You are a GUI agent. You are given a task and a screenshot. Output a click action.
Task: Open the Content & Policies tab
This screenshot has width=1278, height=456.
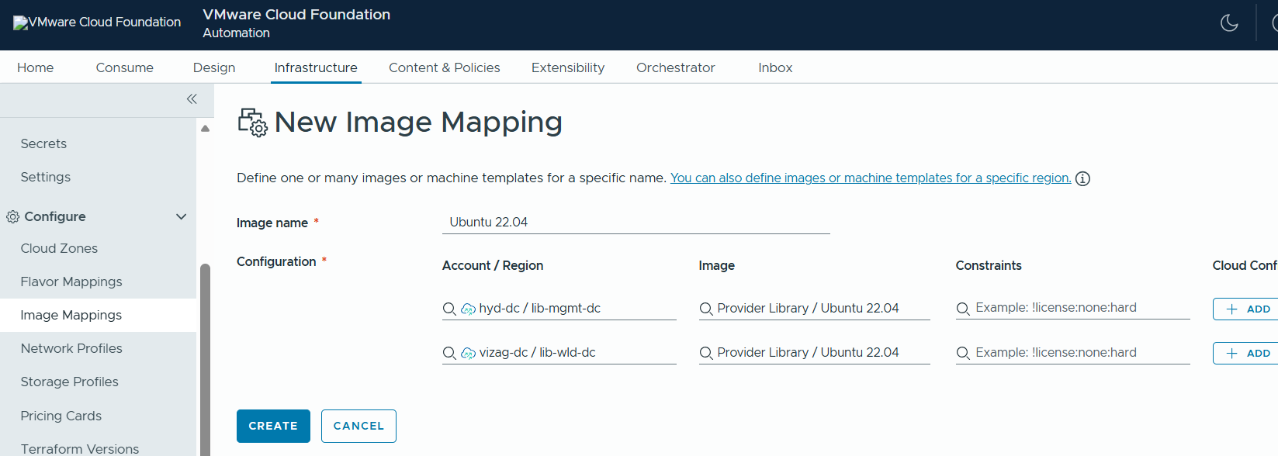click(444, 67)
